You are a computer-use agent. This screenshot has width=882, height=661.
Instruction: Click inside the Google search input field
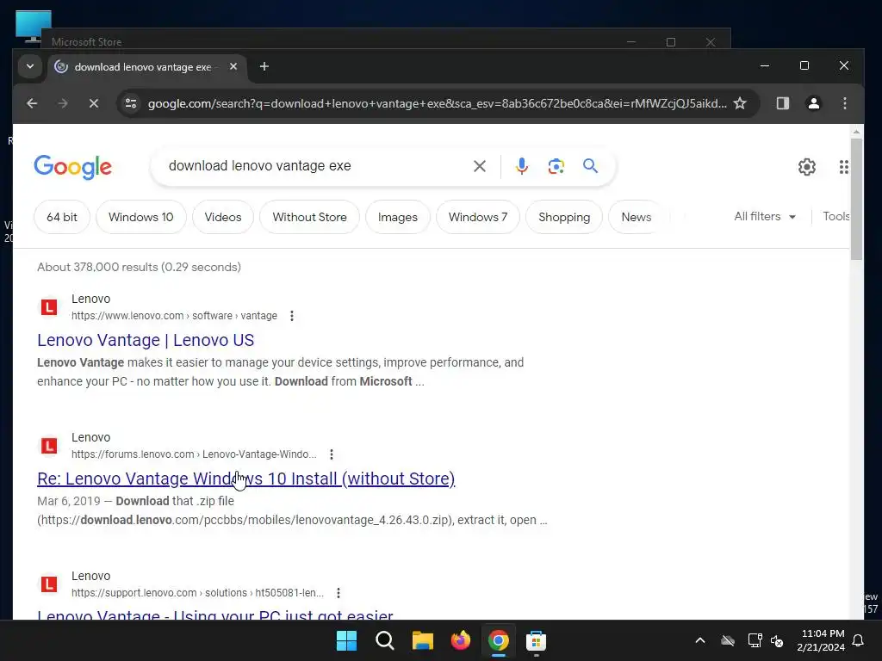(315, 166)
